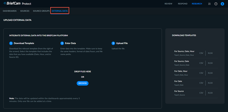Screen dimensions: 228x112
Task: Select the EXTERNAL DATA tab
Action: tap(60, 11)
